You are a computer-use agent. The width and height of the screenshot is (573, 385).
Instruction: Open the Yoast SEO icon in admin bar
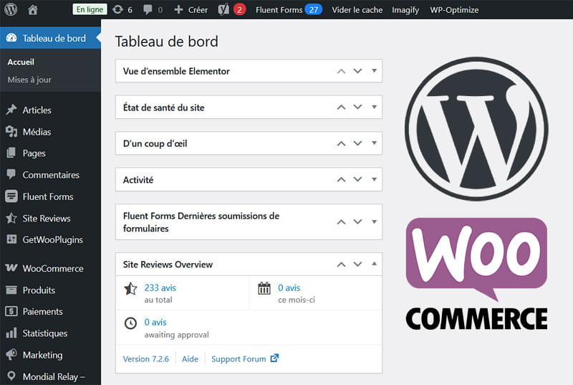click(x=223, y=10)
